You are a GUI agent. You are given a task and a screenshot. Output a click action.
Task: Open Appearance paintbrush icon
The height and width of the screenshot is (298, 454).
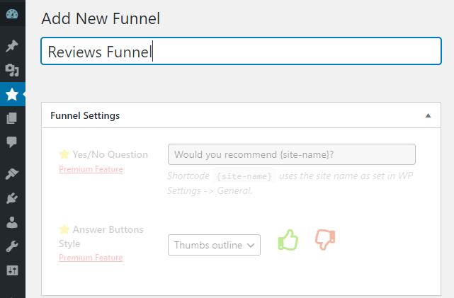12,173
